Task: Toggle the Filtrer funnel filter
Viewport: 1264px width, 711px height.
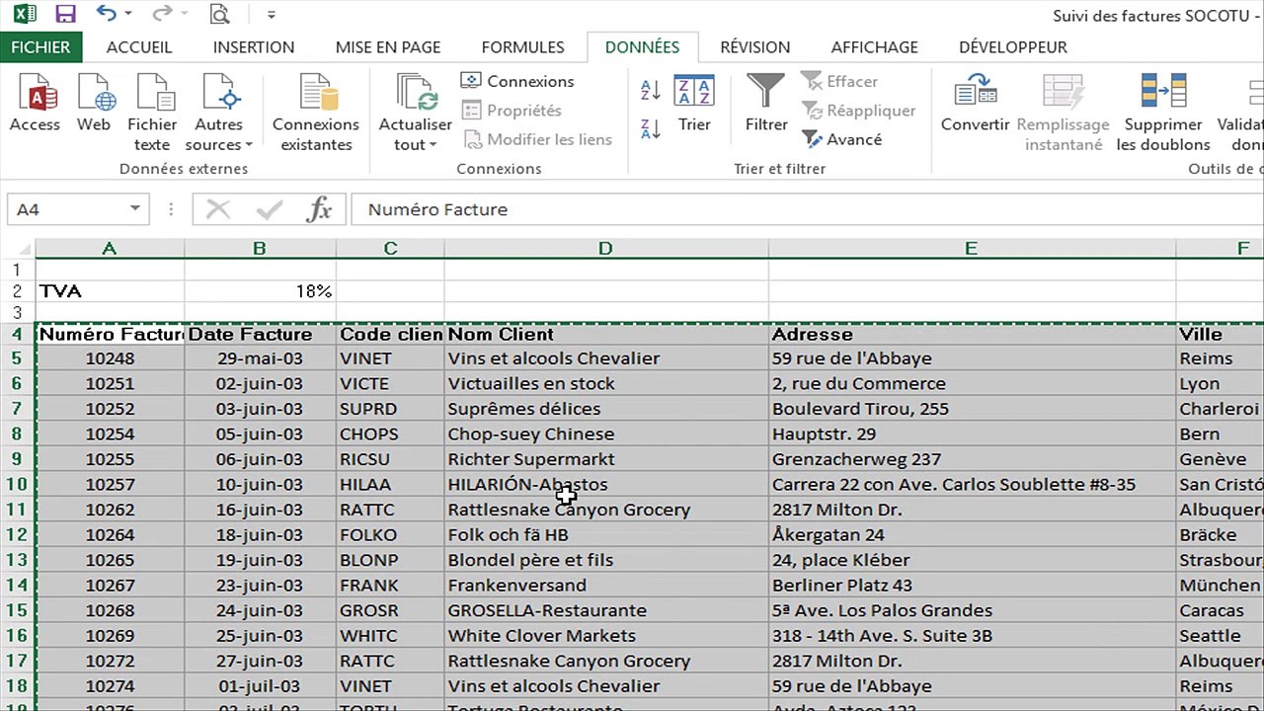Action: tap(766, 103)
